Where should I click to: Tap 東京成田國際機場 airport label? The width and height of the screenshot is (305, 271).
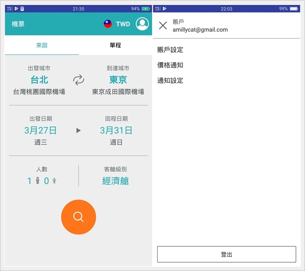(118, 92)
